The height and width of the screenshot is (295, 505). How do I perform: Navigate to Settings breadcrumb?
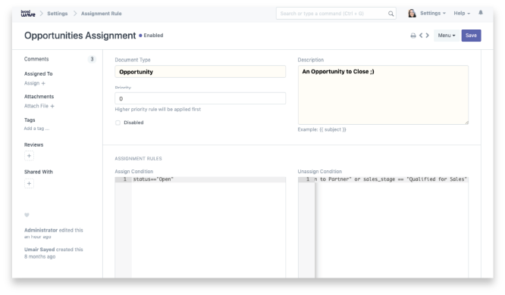58,14
